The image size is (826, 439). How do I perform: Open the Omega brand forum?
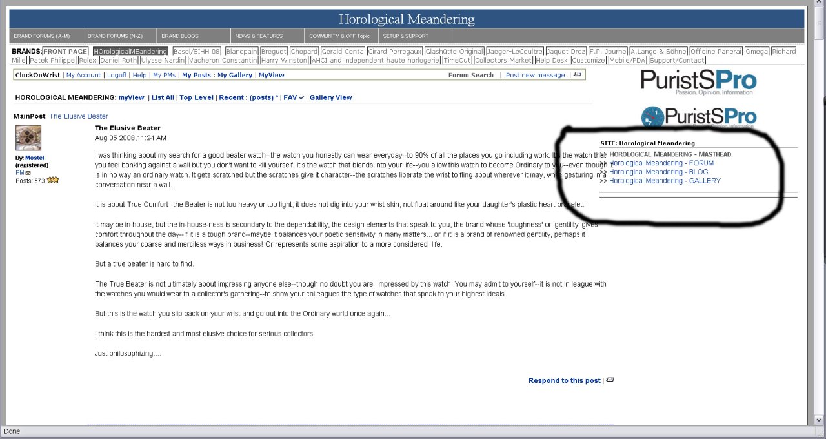click(757, 51)
